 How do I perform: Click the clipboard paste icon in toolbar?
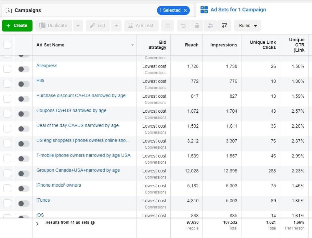(x=168, y=26)
